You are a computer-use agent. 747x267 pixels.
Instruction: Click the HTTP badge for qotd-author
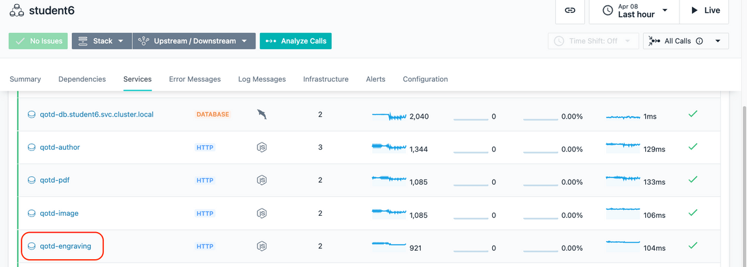[205, 148]
